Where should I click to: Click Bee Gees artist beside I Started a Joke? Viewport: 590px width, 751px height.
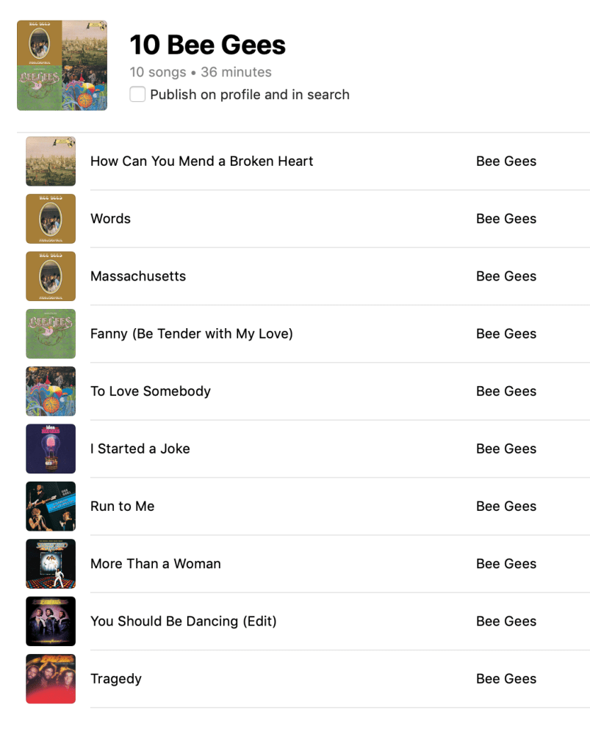(x=506, y=449)
